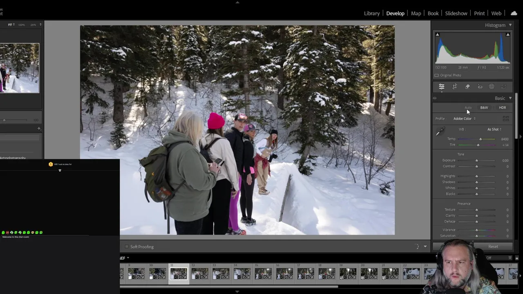Select filmstrip thumbnail number 12

[x=200, y=274]
